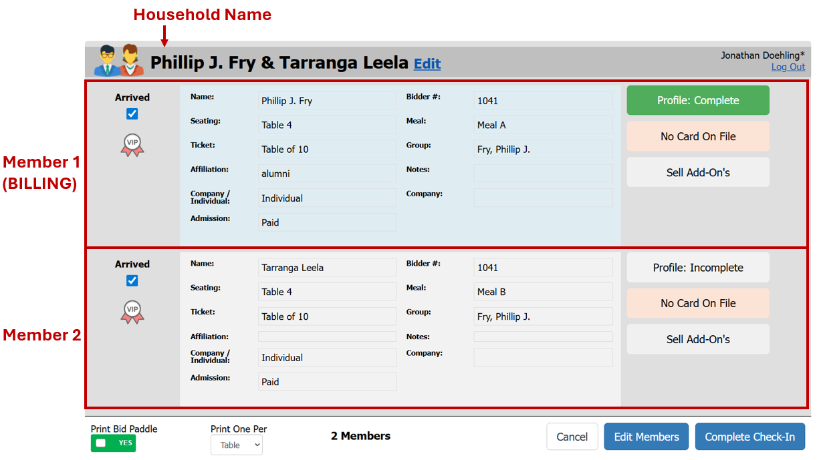Open Profile: Incomplete for Tarranga Leela
Viewport: 819px width, 460px height.
[x=698, y=268]
